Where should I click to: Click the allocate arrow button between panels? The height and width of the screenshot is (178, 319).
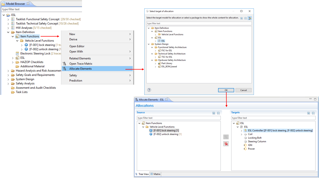coord(226,137)
